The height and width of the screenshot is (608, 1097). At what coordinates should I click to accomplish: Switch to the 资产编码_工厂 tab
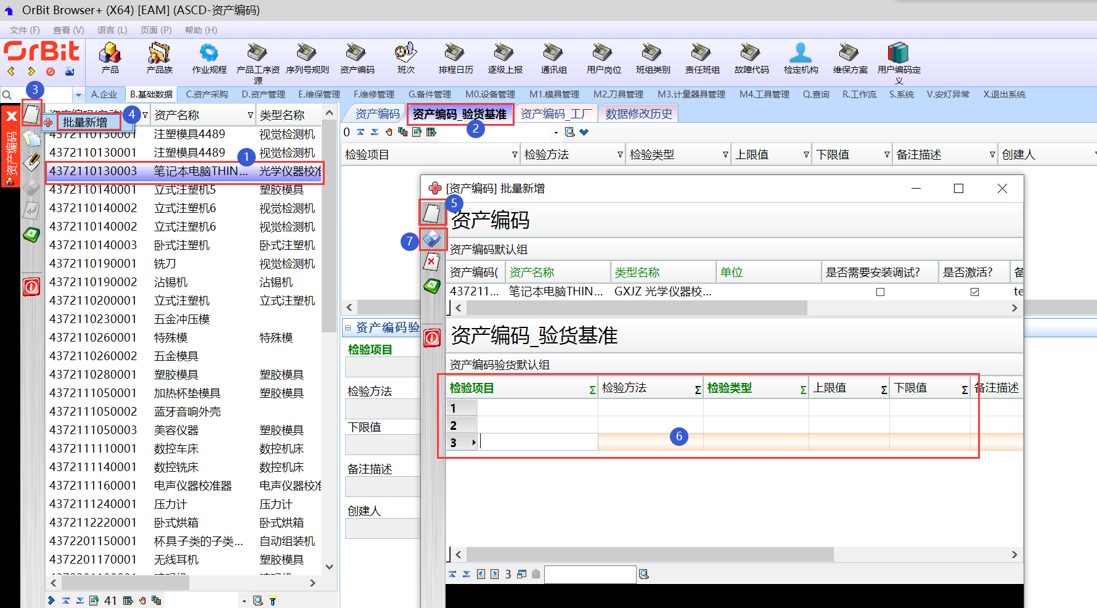tap(556, 113)
